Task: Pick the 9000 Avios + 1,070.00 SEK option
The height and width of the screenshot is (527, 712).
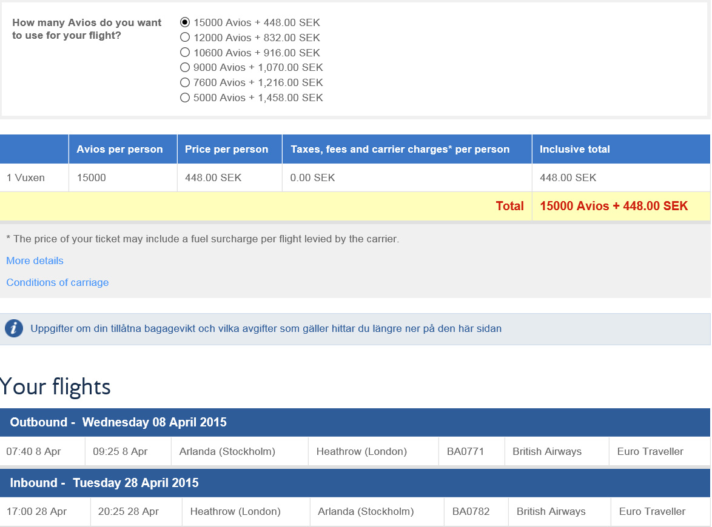Action: tap(185, 67)
